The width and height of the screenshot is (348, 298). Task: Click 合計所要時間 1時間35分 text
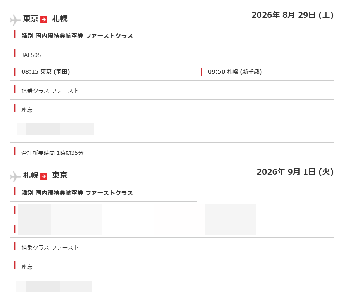(x=52, y=153)
